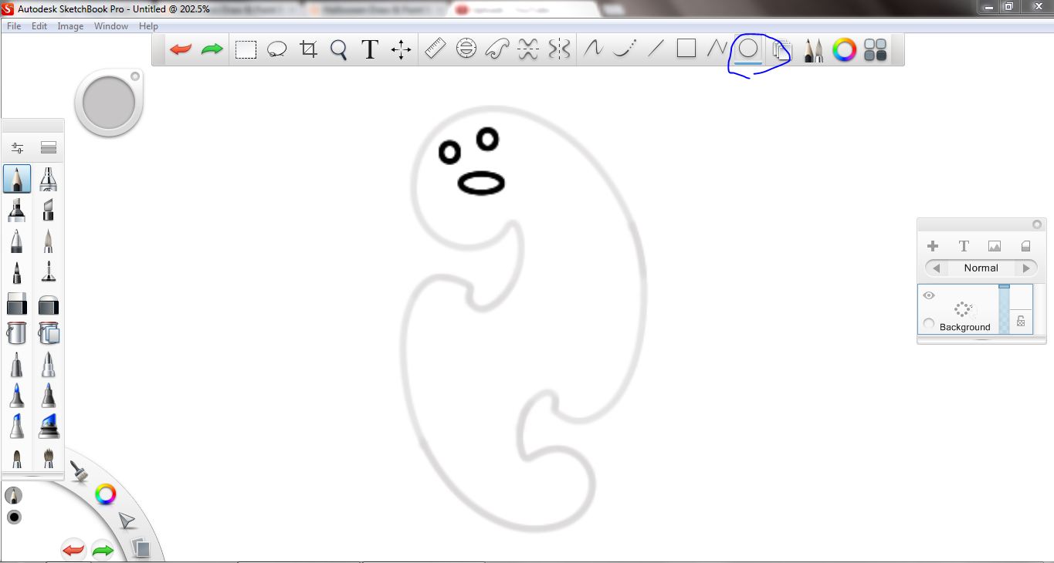Open the Window menu

click(111, 25)
